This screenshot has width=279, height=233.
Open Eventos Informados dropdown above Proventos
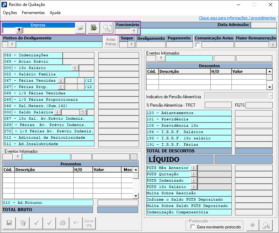tap(18, 157)
